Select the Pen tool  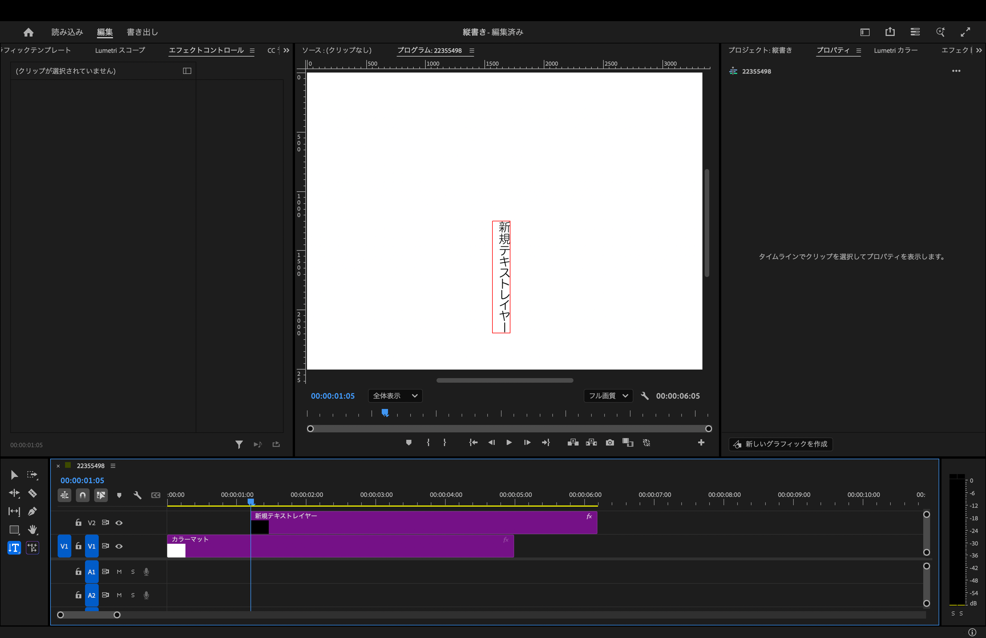(x=32, y=511)
